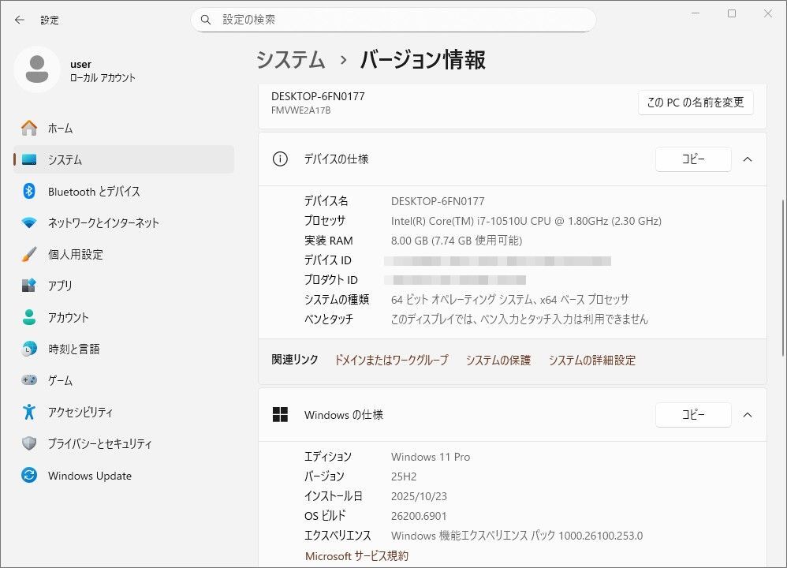Copy device specifications with コピー button
Image resolution: width=787 pixels, height=568 pixels.
point(693,159)
